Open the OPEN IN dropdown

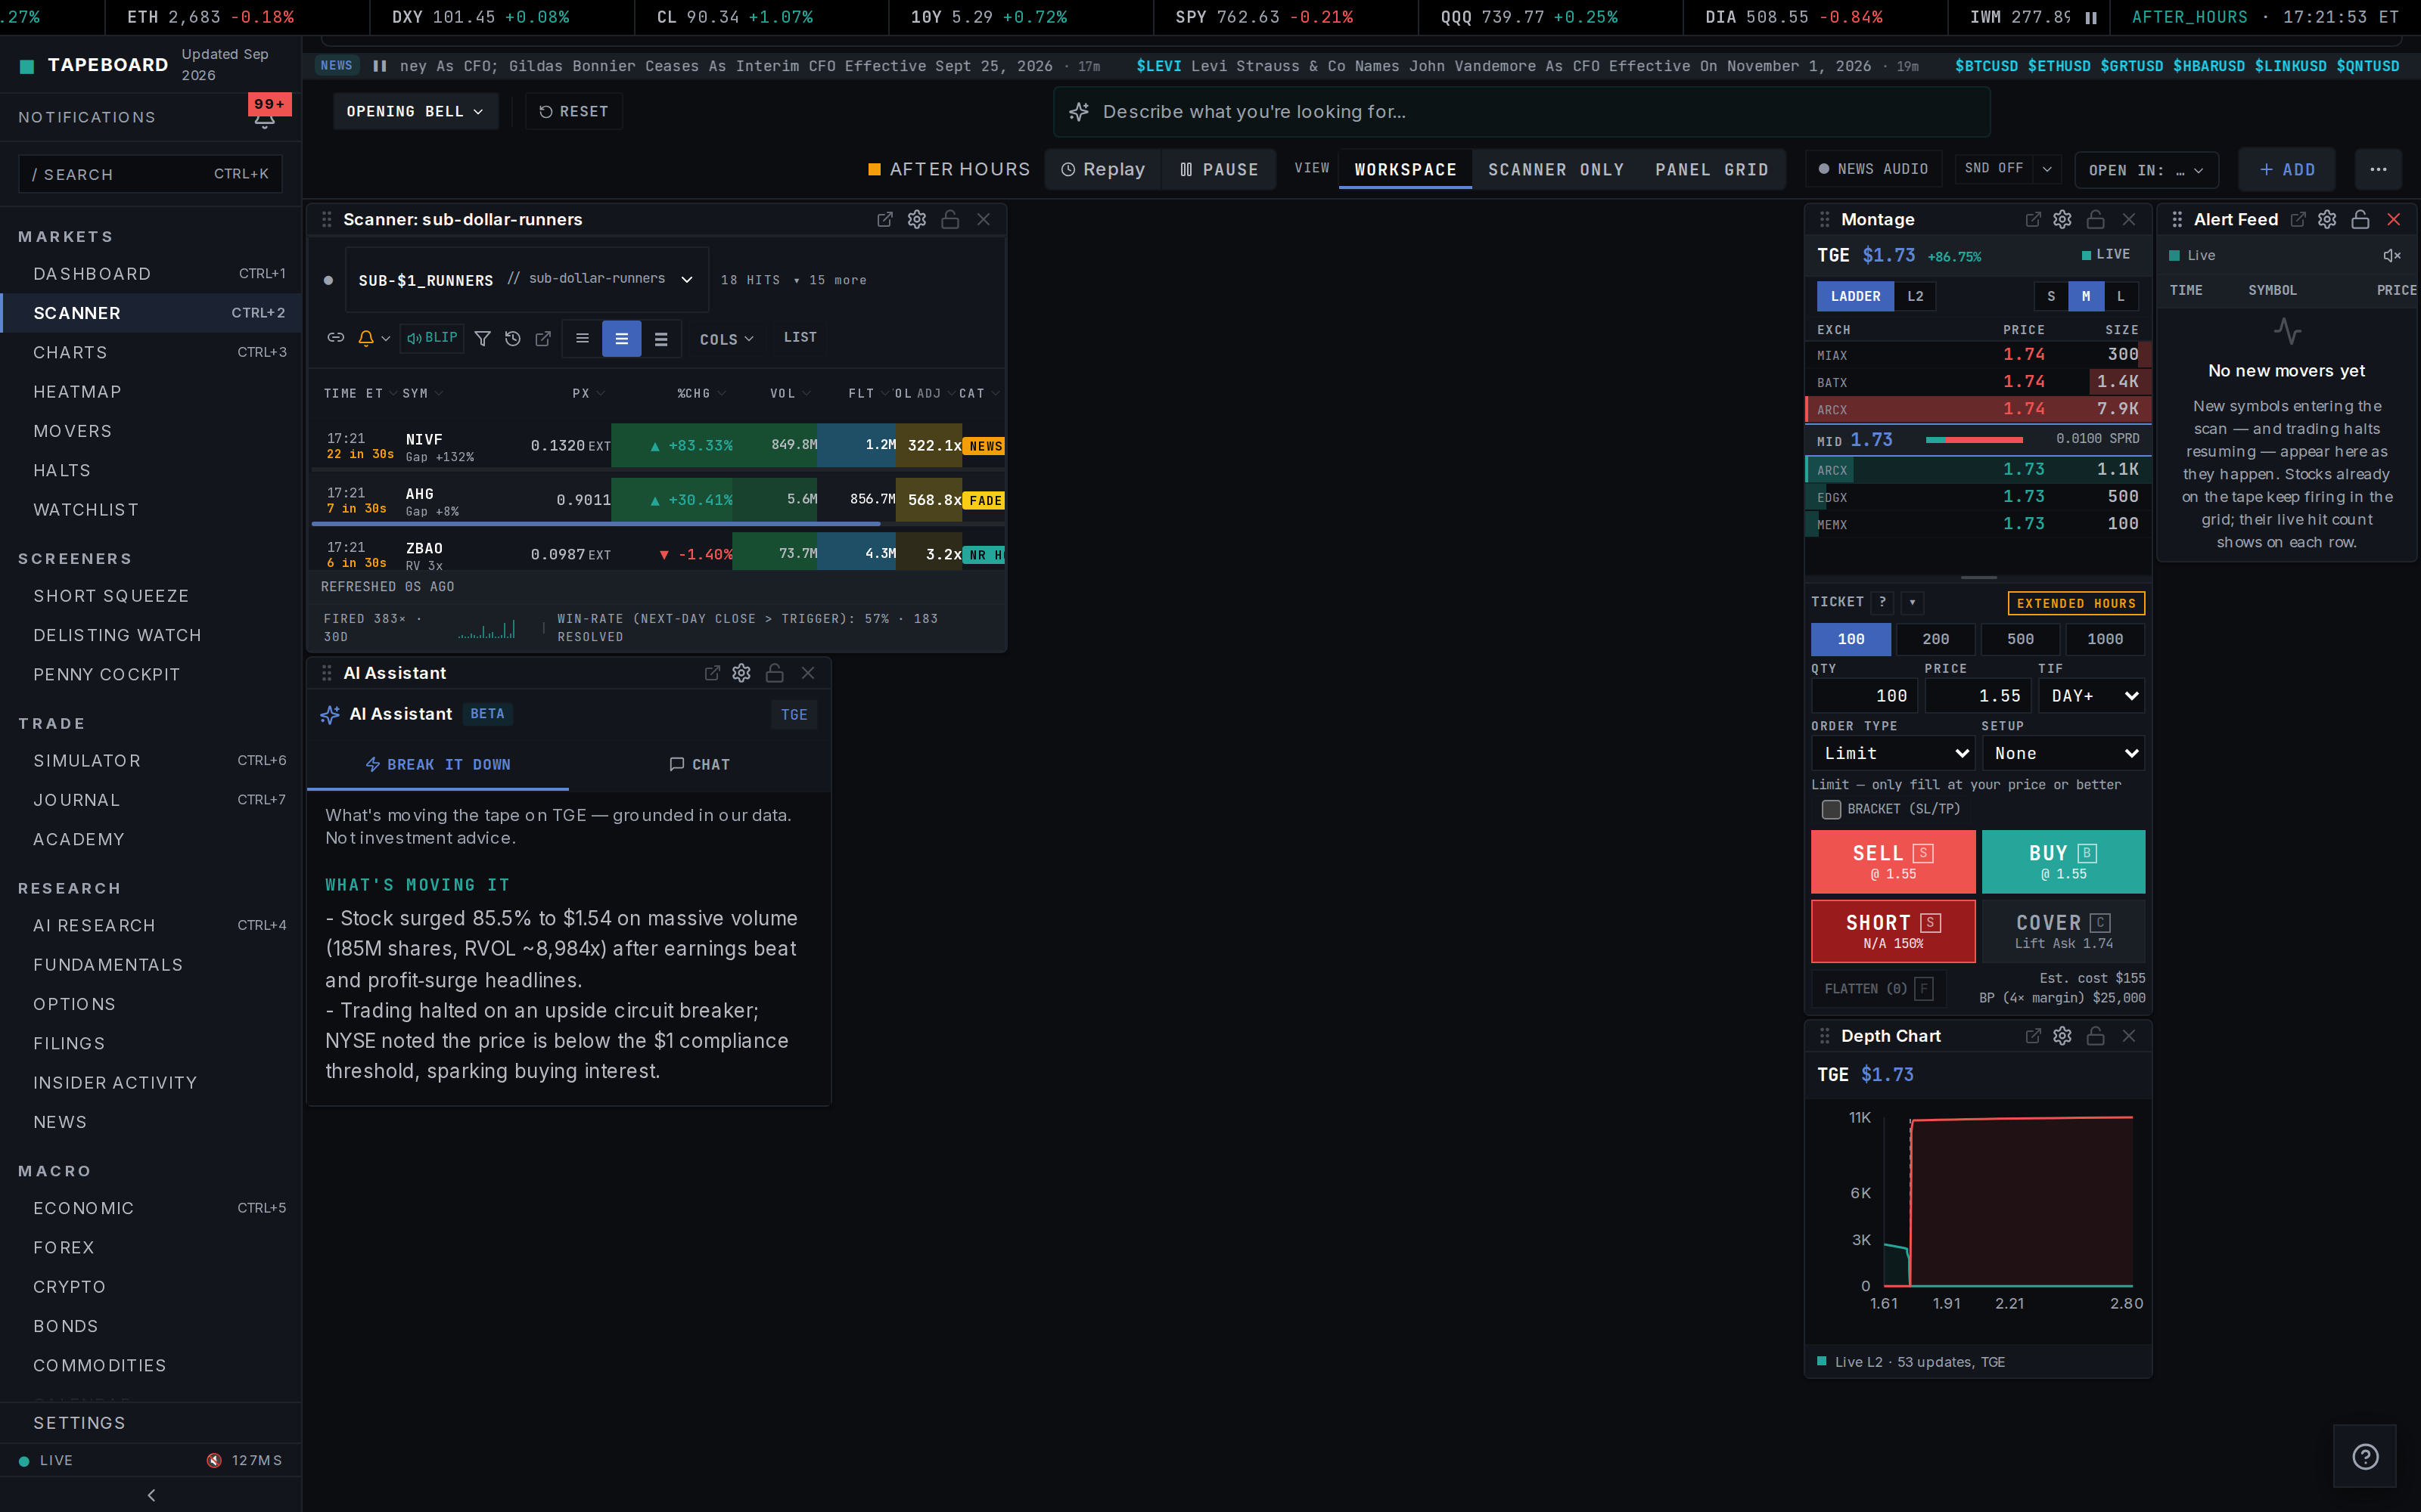point(2147,170)
